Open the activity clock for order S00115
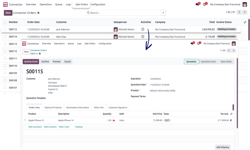 click(x=143, y=29)
